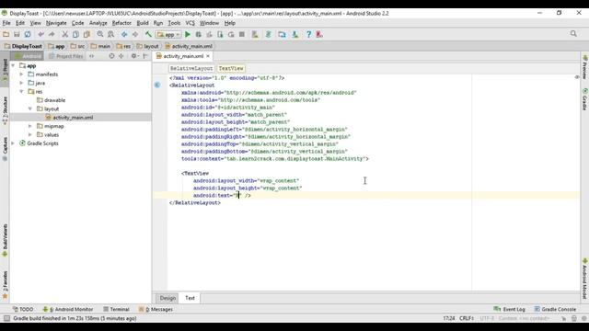Screen dimensions: 589x331
Task: Open the app run configuration dropdown
Action: click(168, 35)
